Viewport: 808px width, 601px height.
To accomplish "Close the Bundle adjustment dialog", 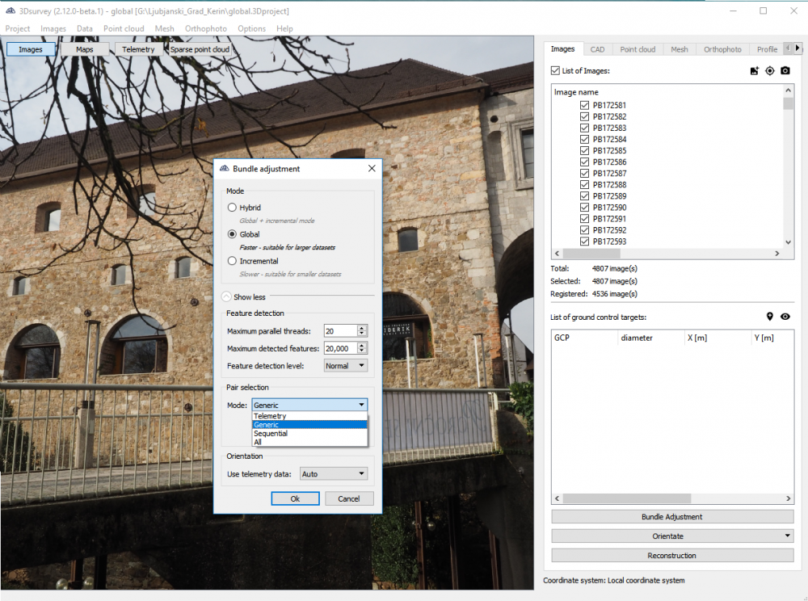I will 372,169.
